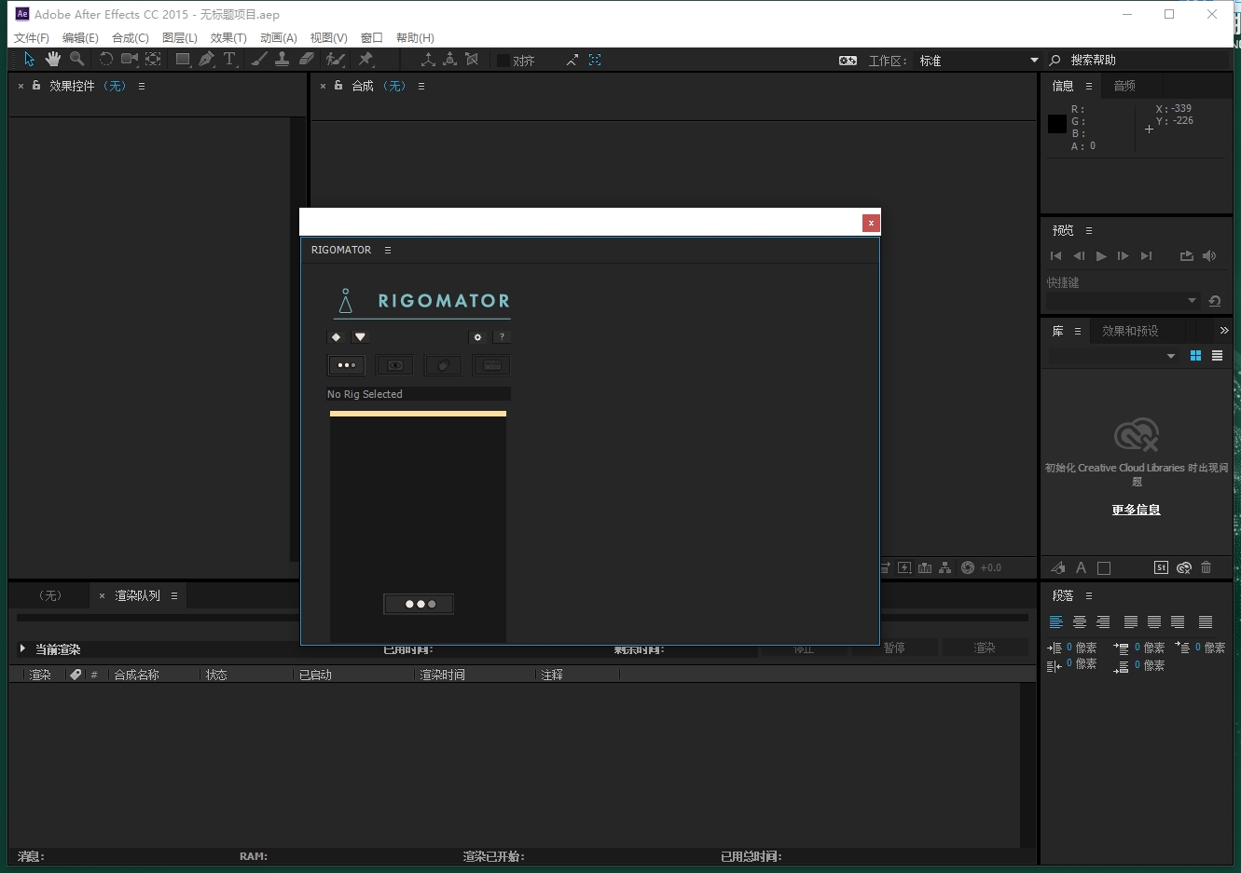Click the 合成名称 column header
Screen dimensions: 1241x873
136,675
